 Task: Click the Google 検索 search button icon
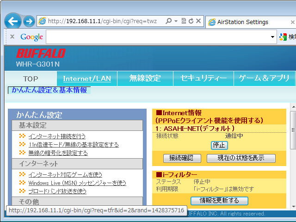(x=283, y=37)
